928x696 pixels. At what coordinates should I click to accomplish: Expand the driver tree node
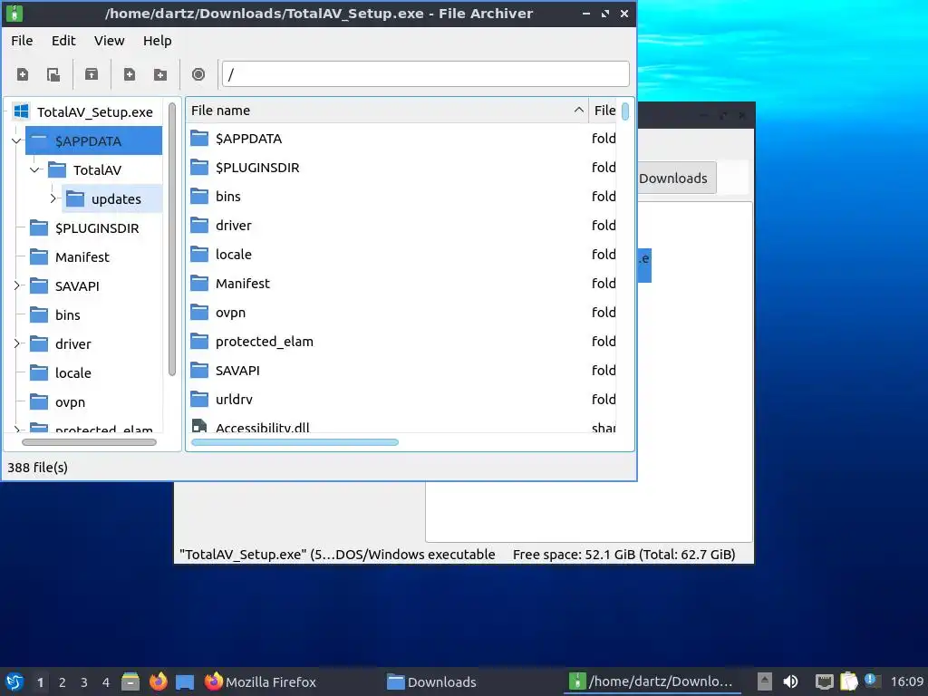coord(16,343)
